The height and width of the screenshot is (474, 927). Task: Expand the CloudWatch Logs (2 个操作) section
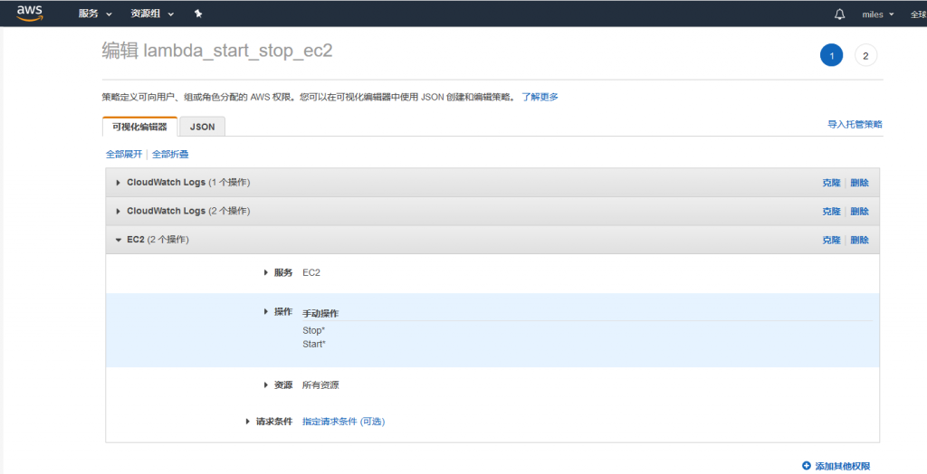coord(118,212)
